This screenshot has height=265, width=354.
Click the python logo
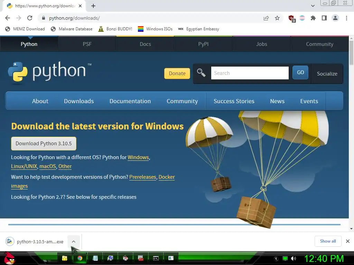coord(49,72)
